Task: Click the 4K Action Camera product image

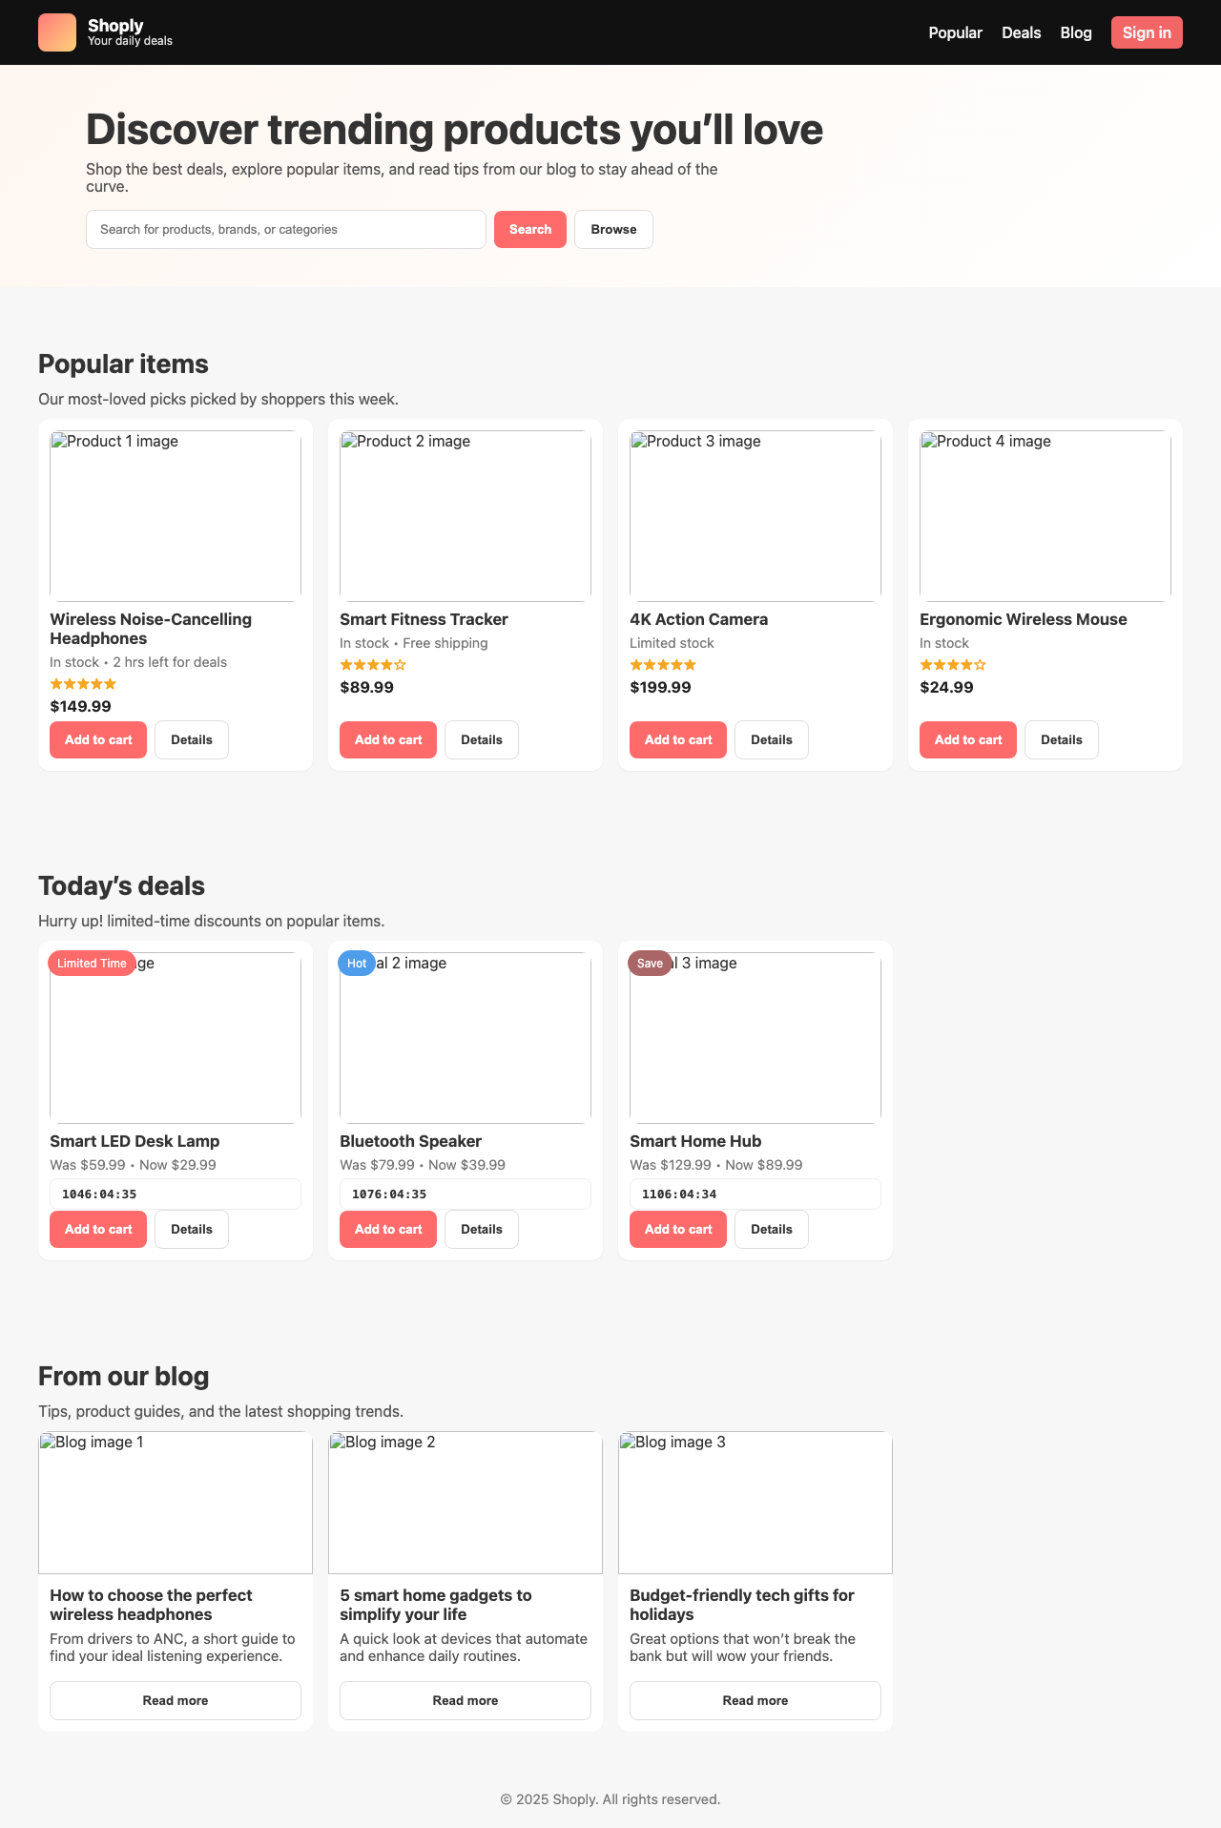Action: point(755,515)
